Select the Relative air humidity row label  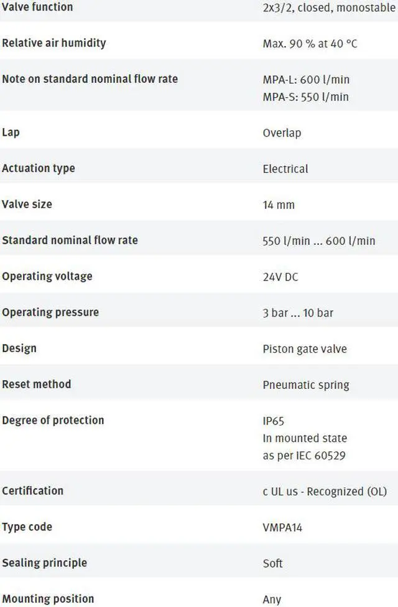point(53,43)
